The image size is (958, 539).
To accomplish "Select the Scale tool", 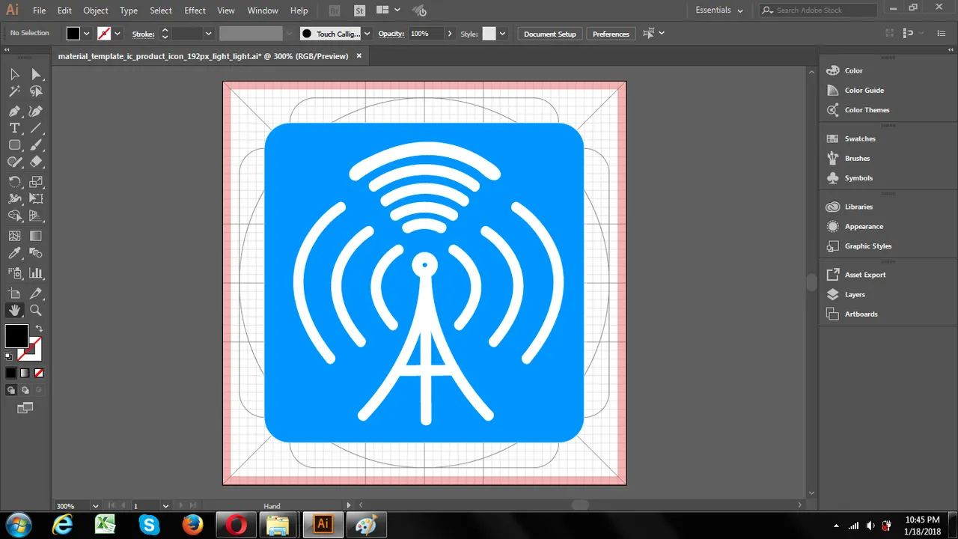I will point(36,181).
